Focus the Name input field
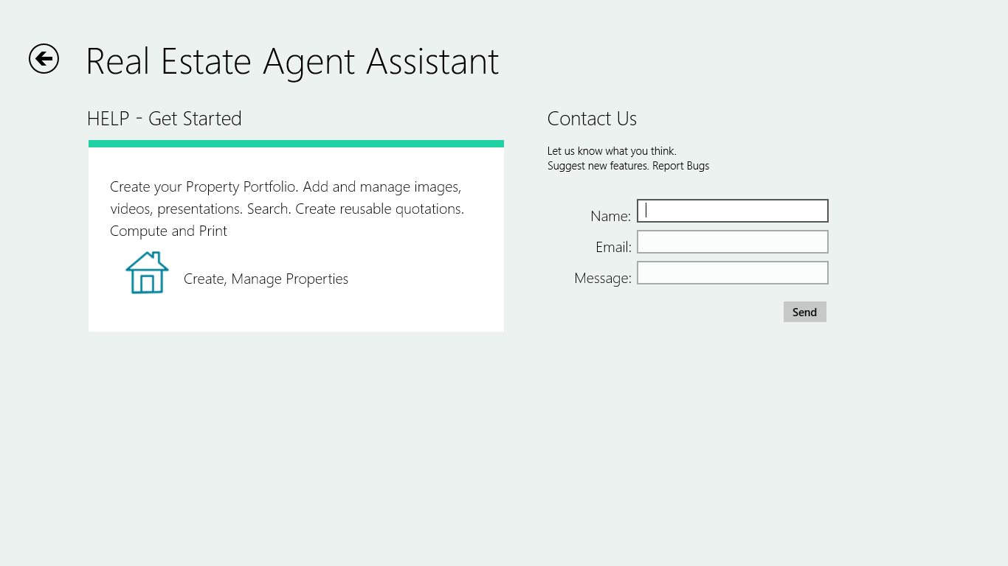Image resolution: width=1008 pixels, height=566 pixels. (732, 211)
